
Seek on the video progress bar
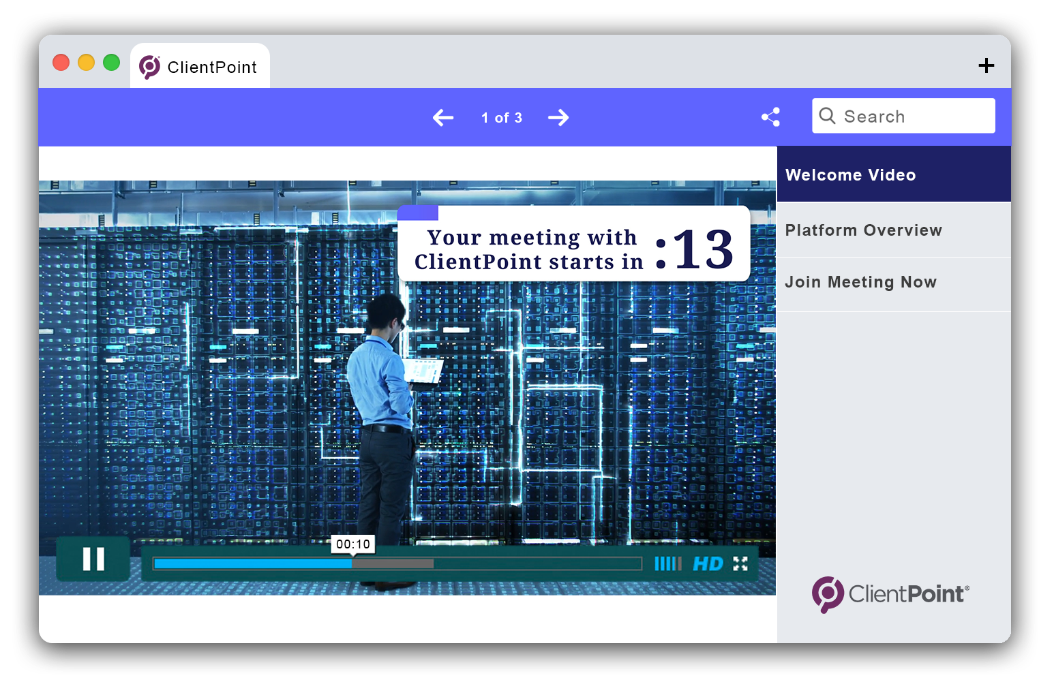click(397, 564)
